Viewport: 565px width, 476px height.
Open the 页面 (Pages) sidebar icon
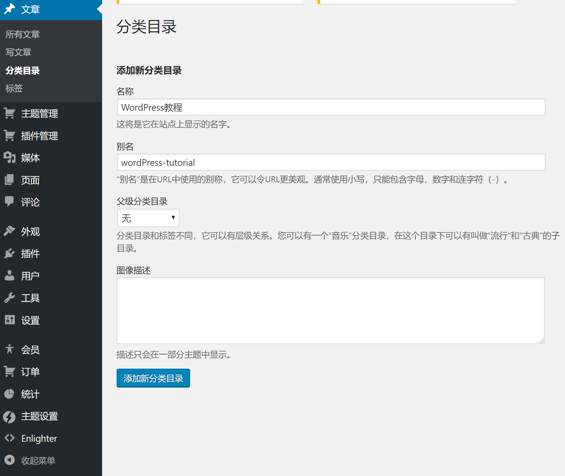point(10,180)
